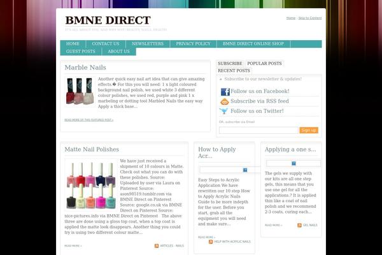Open Guest Posts navigation item

(81, 52)
